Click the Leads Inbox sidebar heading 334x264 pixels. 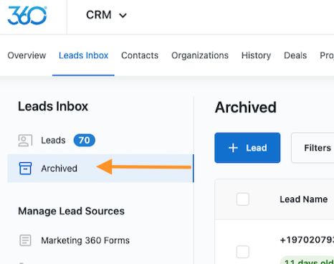tap(53, 106)
